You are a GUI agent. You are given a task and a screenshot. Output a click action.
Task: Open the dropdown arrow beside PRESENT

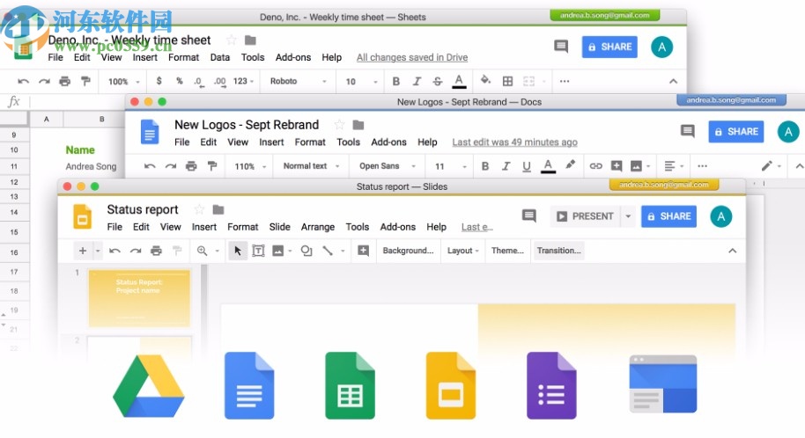point(628,216)
